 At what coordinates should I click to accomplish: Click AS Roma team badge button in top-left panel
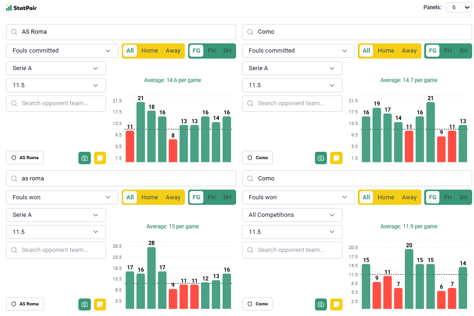(x=25, y=158)
